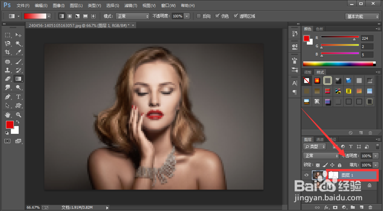Uncheck the 仿色 (Dither) checkbox
Screen dimensions: 383x211
[218, 16]
